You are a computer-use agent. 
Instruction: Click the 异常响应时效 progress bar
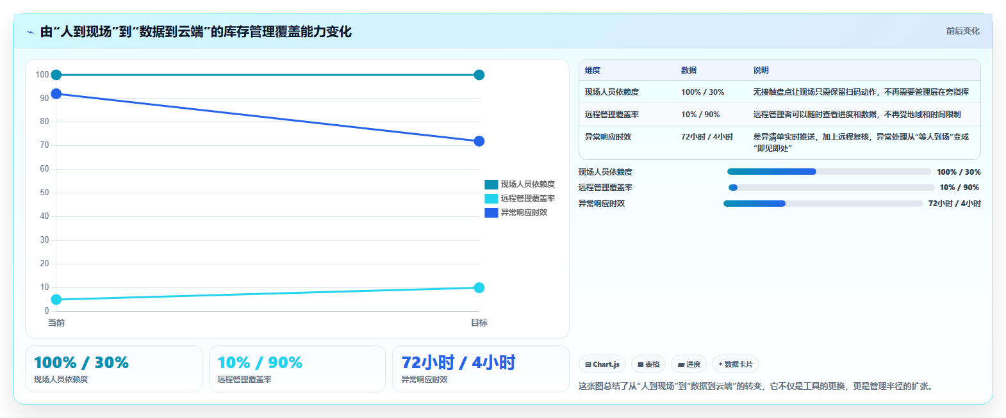pyautogui.click(x=823, y=204)
